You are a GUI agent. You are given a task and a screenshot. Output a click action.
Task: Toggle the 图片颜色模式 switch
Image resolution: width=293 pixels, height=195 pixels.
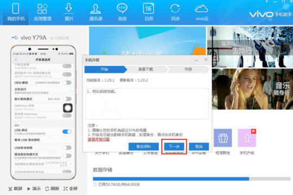(x=67, y=99)
